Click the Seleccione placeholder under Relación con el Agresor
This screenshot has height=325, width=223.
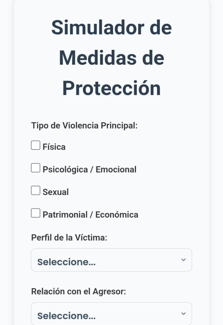click(66, 316)
